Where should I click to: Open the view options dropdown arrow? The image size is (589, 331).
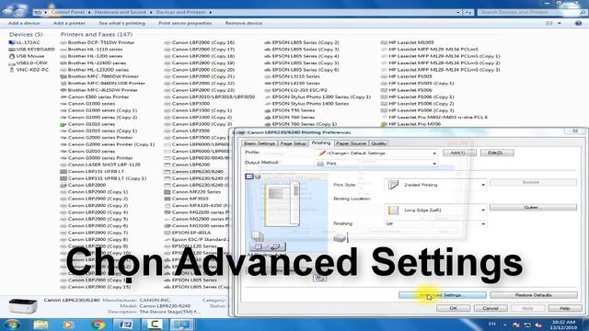[x=560, y=23]
